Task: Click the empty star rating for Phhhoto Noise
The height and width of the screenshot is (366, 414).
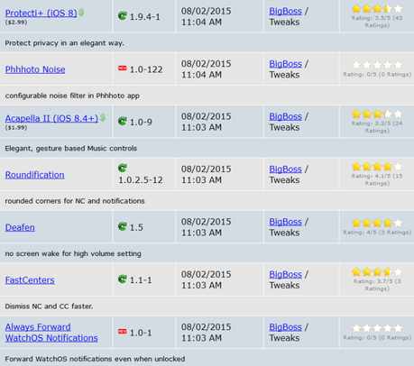Action: pos(377,65)
